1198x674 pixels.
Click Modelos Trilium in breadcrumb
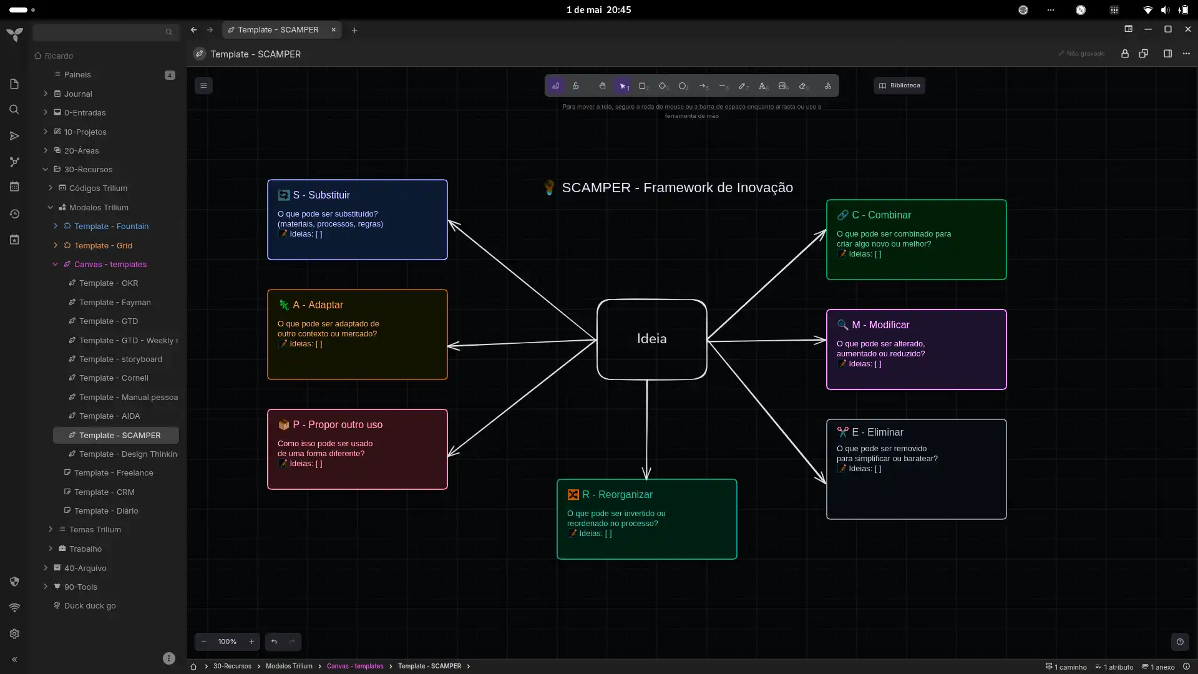pos(289,667)
